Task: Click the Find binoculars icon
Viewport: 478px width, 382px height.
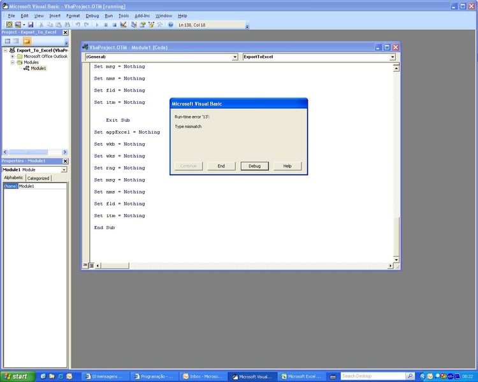Action: [x=67, y=25]
